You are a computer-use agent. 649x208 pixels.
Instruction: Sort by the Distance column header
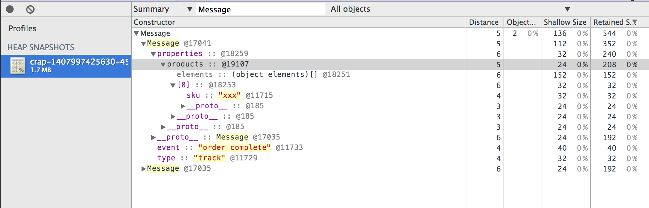coord(485,22)
